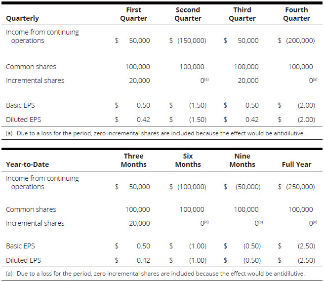Click the Third Quarter column header
This screenshot has height=282, width=324.
pyautogui.click(x=242, y=14)
